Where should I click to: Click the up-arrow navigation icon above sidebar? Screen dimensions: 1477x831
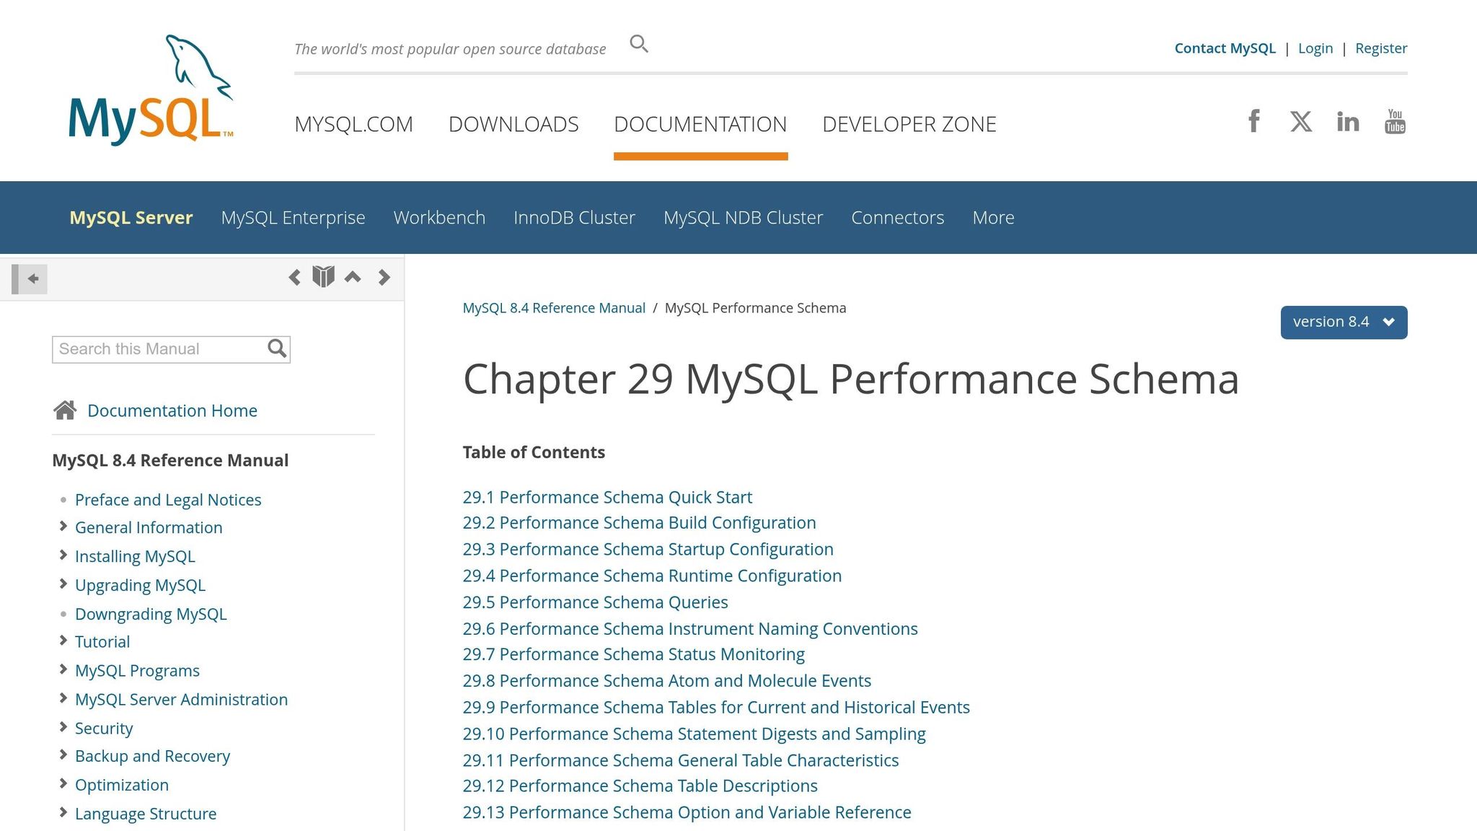[353, 277]
